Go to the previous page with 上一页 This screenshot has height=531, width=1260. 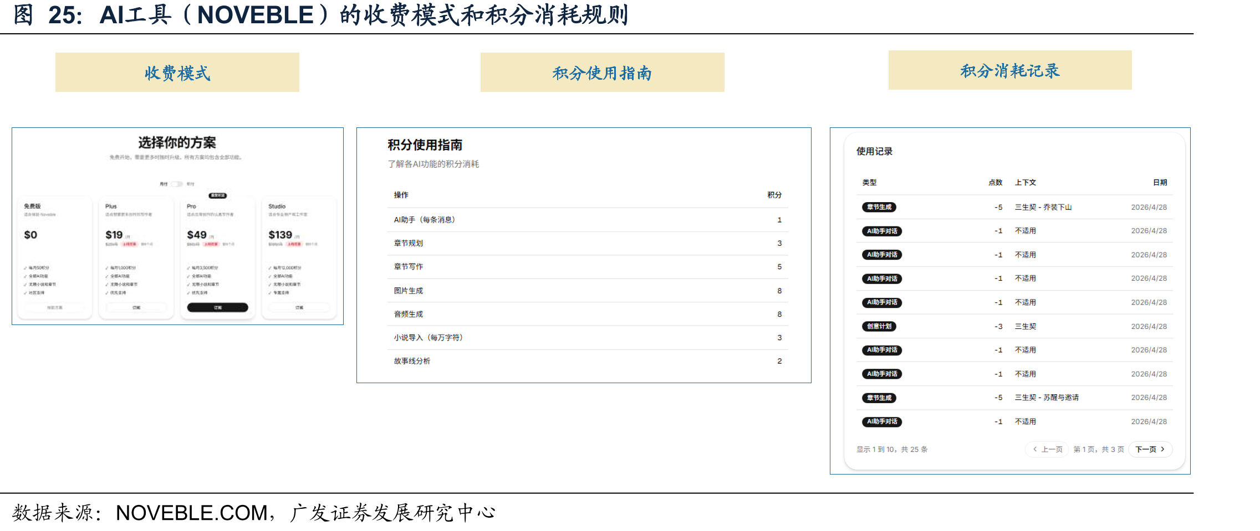(1047, 449)
